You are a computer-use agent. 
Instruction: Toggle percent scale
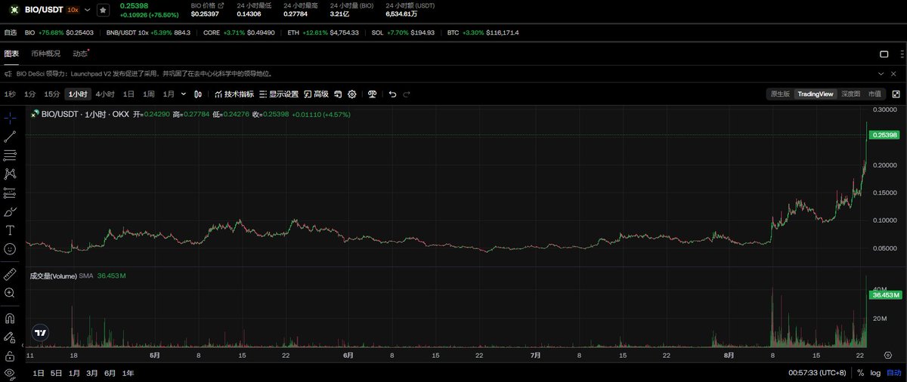click(860, 373)
